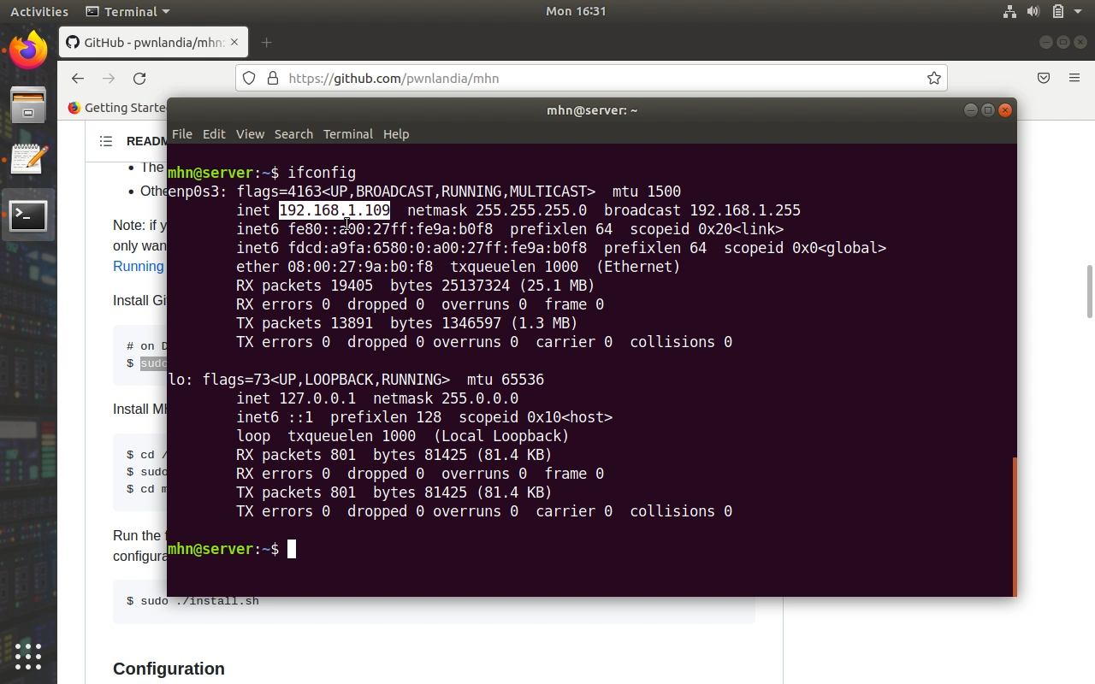Toggle the README outline list icon
This screenshot has height=684, width=1095.
106,141
